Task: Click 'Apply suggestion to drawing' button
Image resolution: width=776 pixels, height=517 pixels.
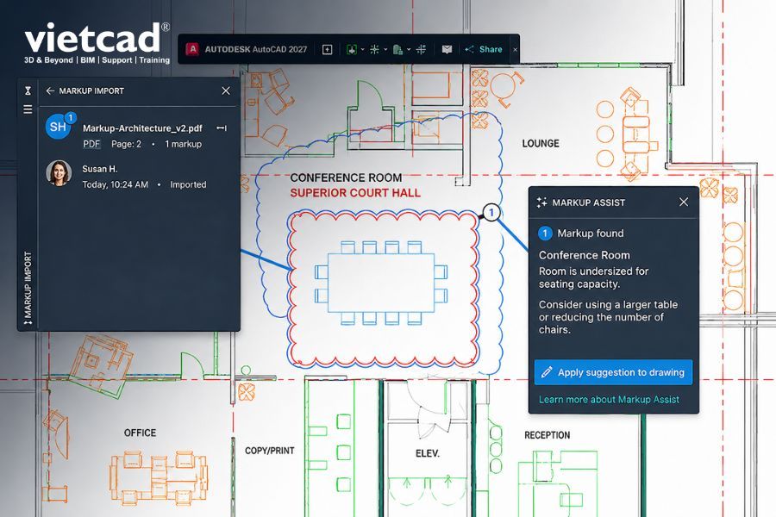Action: tap(613, 372)
